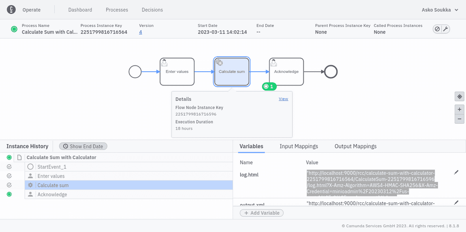The image size is (466, 232).
Task: Click the View link in the Details popup
Action: [x=283, y=99]
